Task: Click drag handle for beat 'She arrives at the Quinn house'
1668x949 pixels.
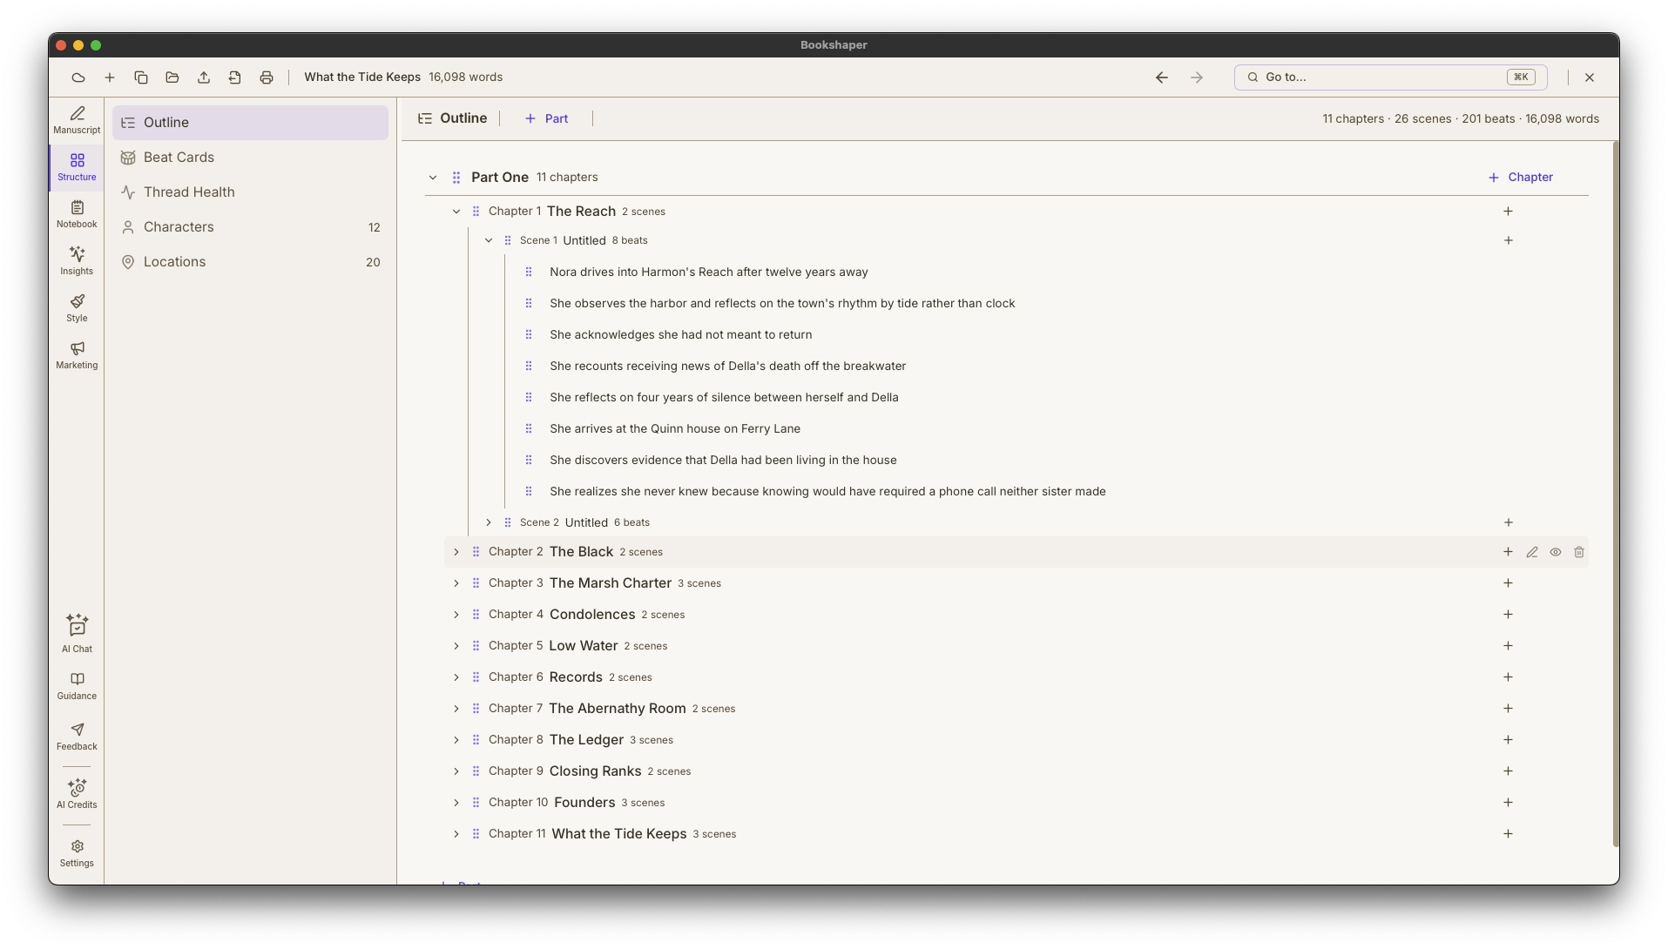Action: pos(529,428)
